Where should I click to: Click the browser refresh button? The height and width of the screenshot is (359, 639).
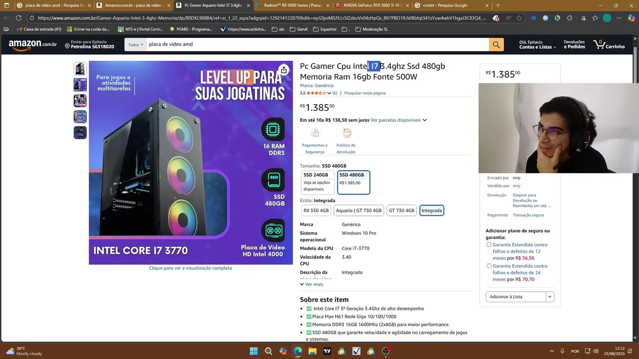point(18,18)
